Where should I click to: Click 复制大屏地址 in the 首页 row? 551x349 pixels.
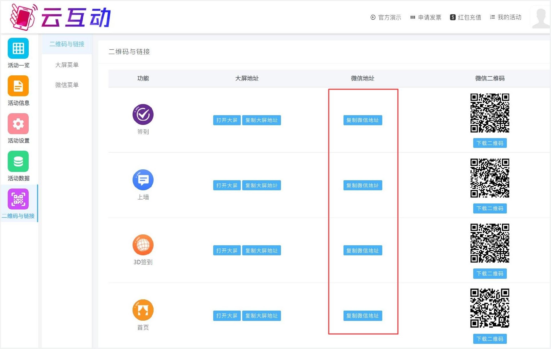coord(261,315)
